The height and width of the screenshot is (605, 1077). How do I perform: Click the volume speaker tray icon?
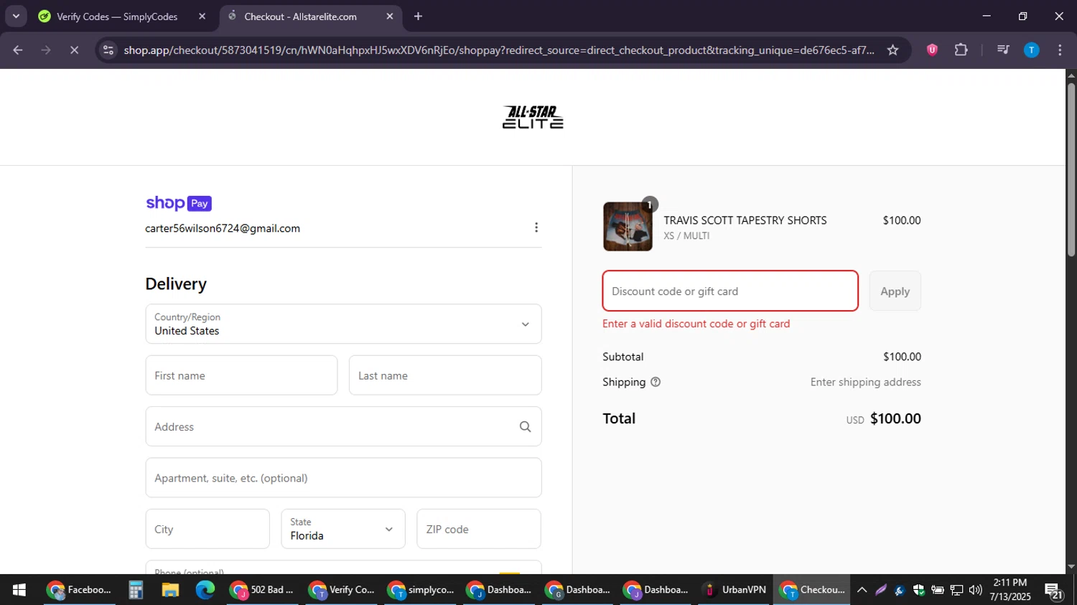click(x=975, y=590)
